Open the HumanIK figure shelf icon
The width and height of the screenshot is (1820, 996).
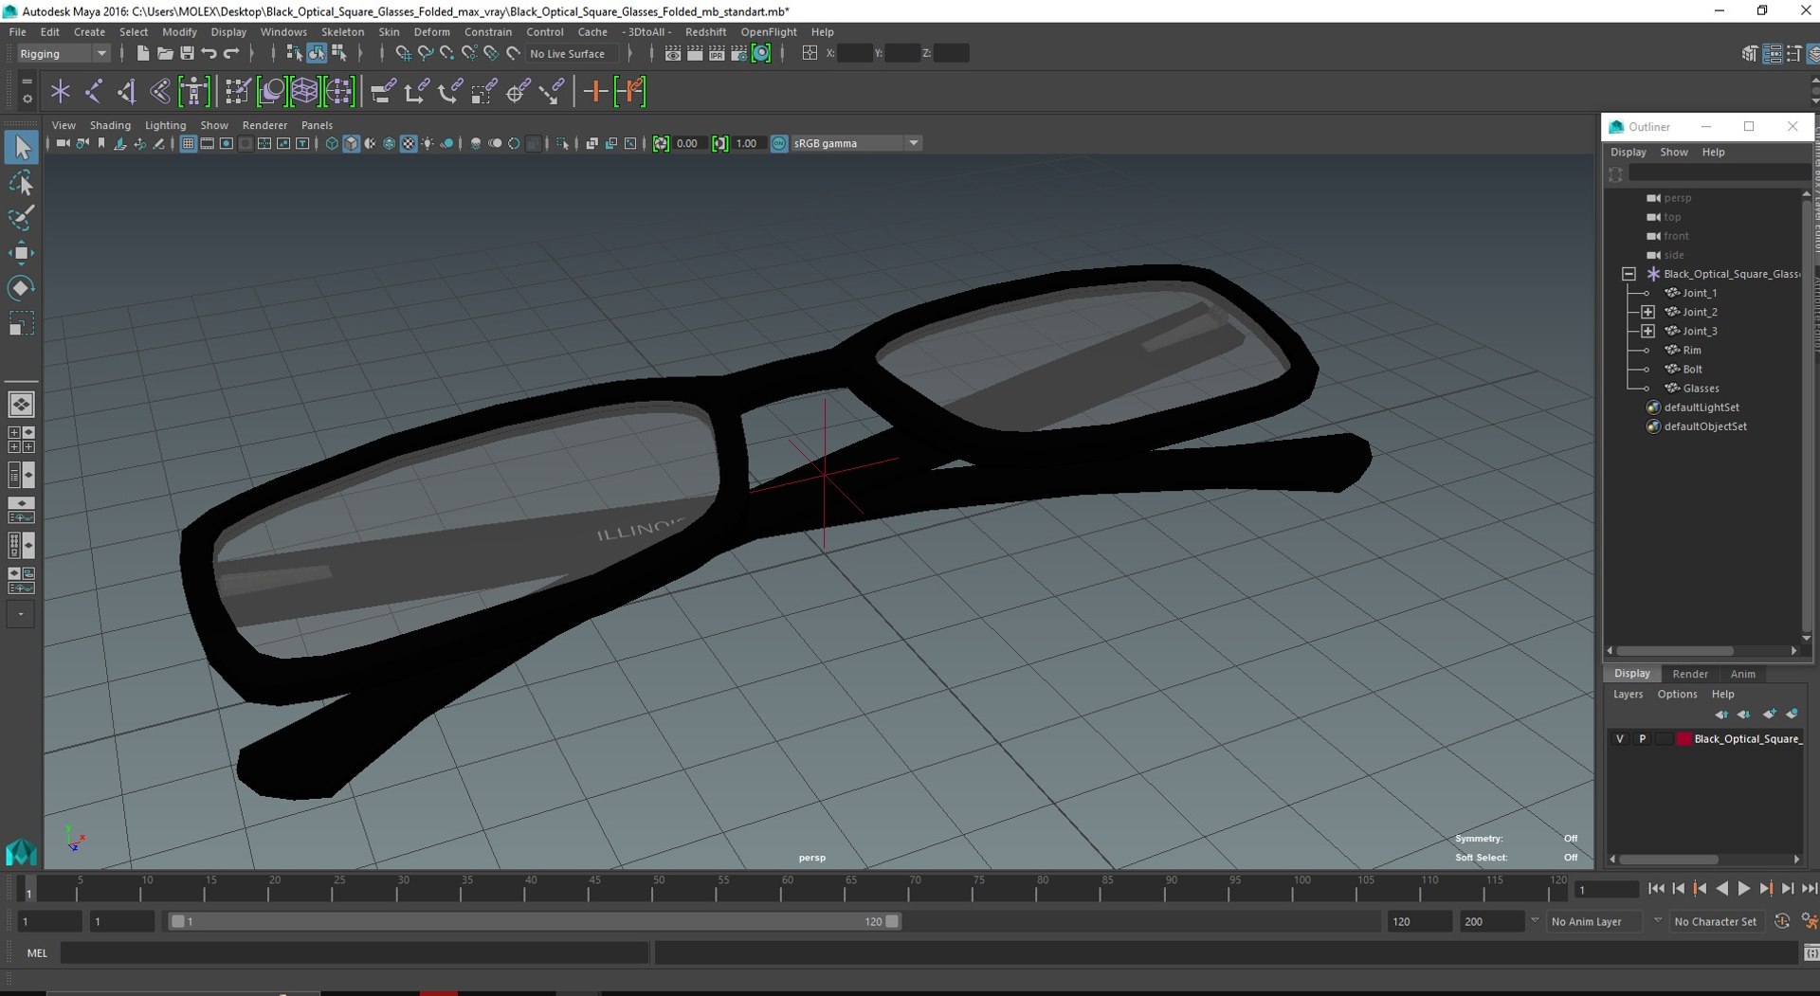pos(194,92)
